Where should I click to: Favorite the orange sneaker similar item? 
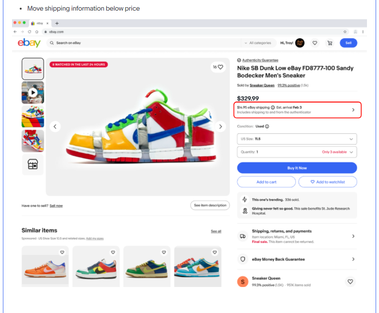(x=62, y=252)
